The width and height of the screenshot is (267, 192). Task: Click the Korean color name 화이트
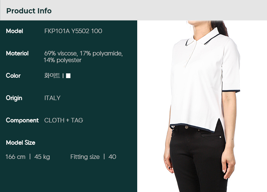click(52, 76)
